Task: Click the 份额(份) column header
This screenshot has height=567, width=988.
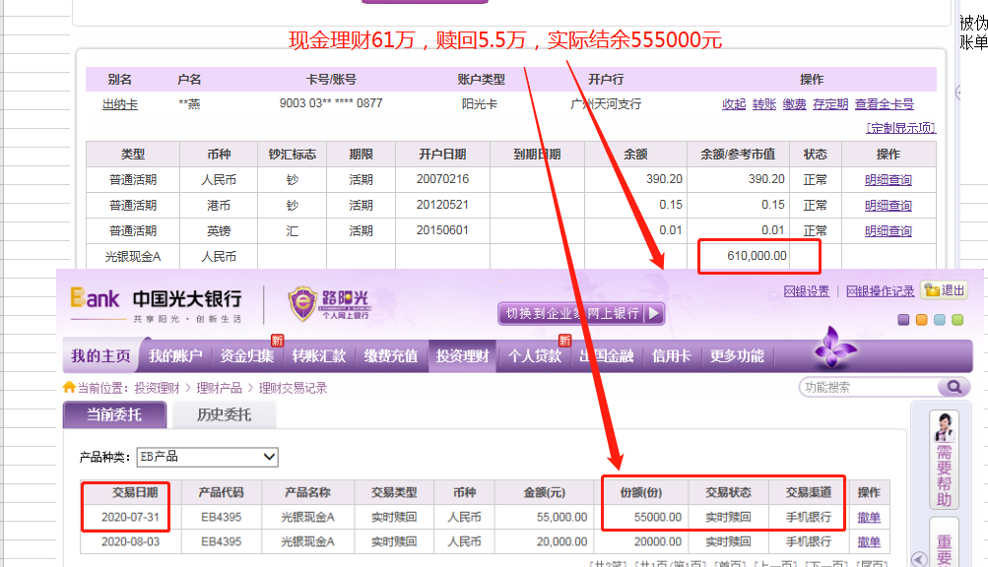Action: coord(641,492)
